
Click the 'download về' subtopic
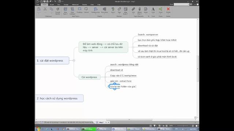point(117,70)
